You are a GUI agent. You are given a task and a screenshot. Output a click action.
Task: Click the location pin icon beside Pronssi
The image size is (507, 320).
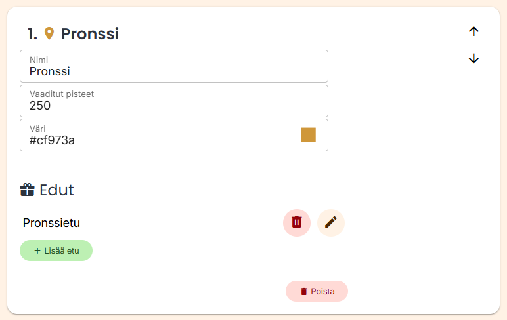49,33
